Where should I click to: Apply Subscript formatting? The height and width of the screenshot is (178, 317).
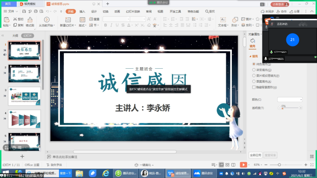coord(143,25)
